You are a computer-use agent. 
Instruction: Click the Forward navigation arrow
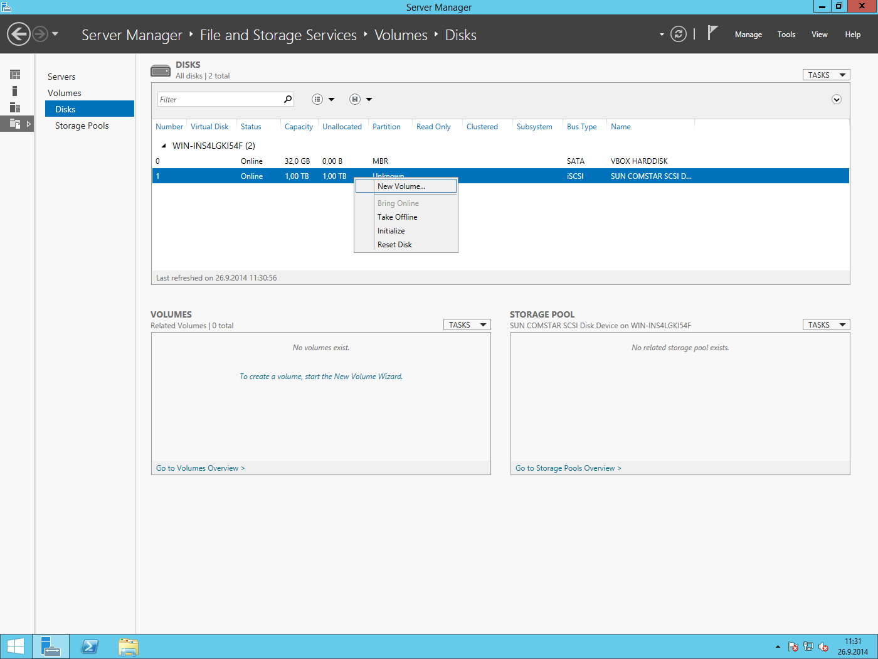40,34
